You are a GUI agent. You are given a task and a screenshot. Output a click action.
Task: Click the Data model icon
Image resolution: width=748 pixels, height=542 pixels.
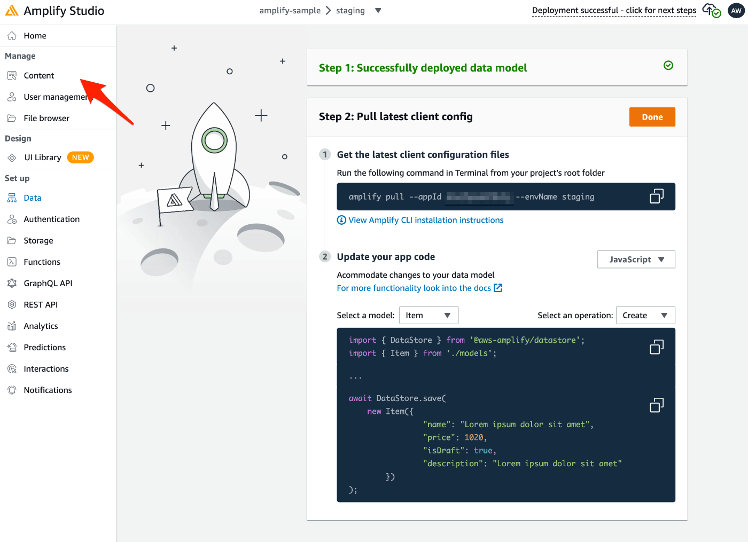click(12, 198)
